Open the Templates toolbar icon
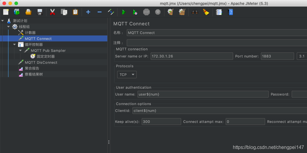 point(17,12)
